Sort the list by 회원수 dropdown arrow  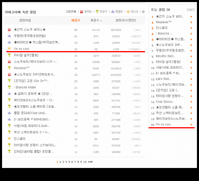[x=101, y=21]
